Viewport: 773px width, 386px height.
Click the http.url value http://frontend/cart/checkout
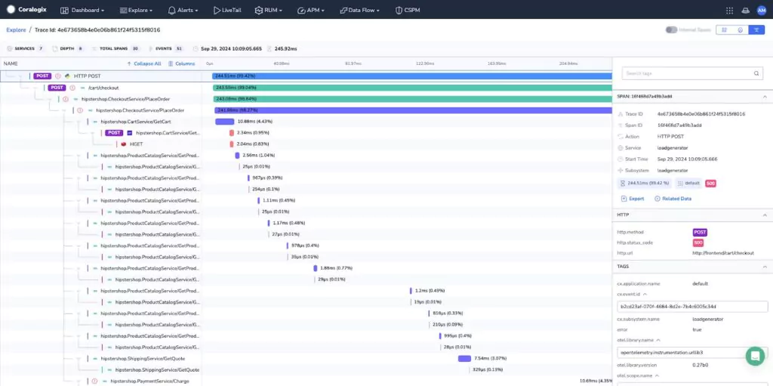[723, 253]
